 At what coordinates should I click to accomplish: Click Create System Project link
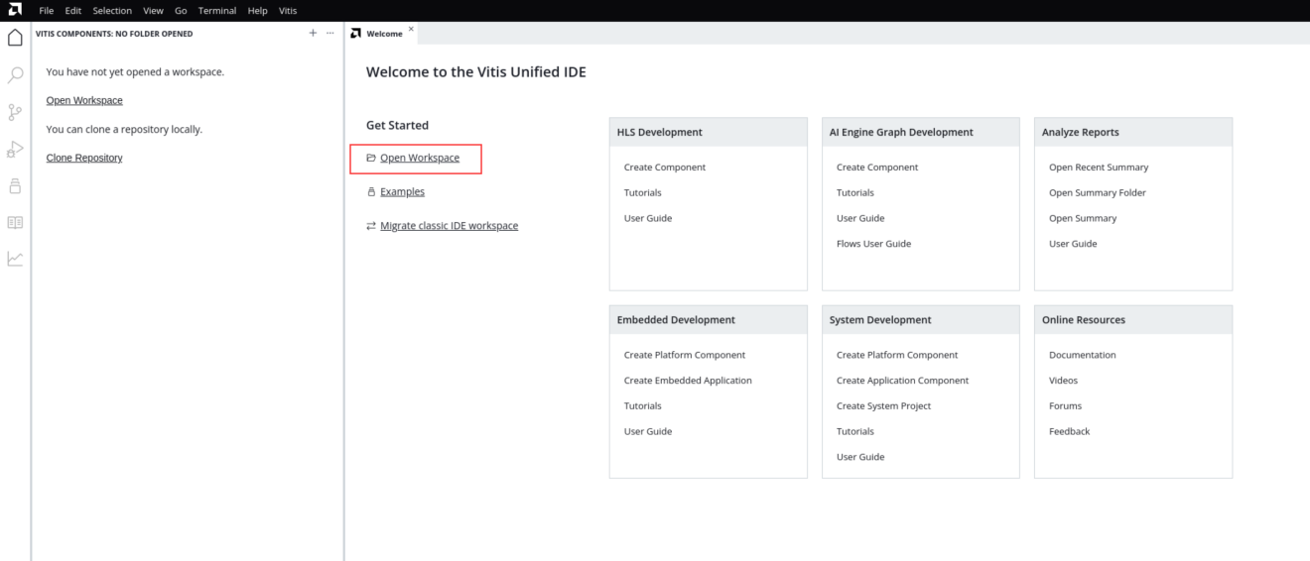coord(884,406)
